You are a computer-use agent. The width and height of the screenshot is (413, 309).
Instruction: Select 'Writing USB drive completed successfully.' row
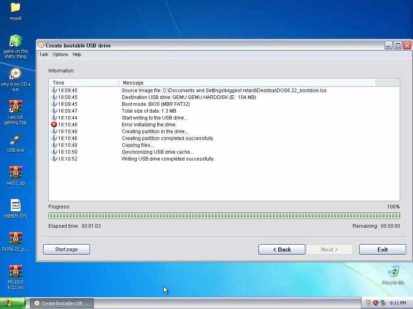coord(224,159)
